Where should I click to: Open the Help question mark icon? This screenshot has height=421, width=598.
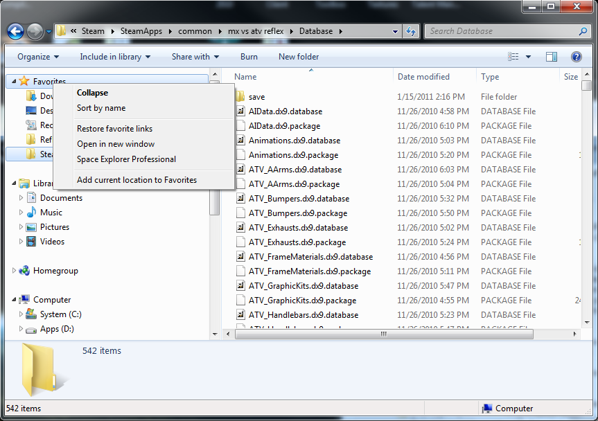tap(577, 56)
